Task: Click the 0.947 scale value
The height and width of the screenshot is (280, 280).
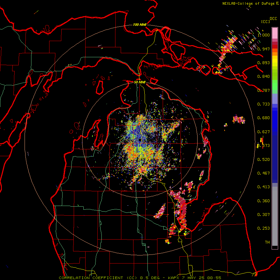Action: tap(264, 49)
